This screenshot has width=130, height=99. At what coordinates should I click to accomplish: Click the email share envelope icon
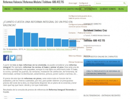[19, 58]
